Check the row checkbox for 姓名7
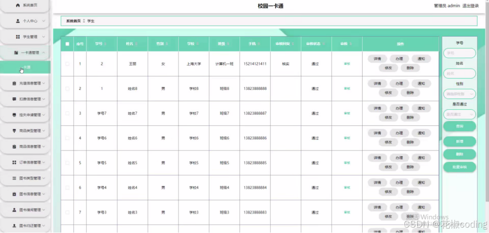The height and width of the screenshot is (233, 489). pyautogui.click(x=67, y=113)
